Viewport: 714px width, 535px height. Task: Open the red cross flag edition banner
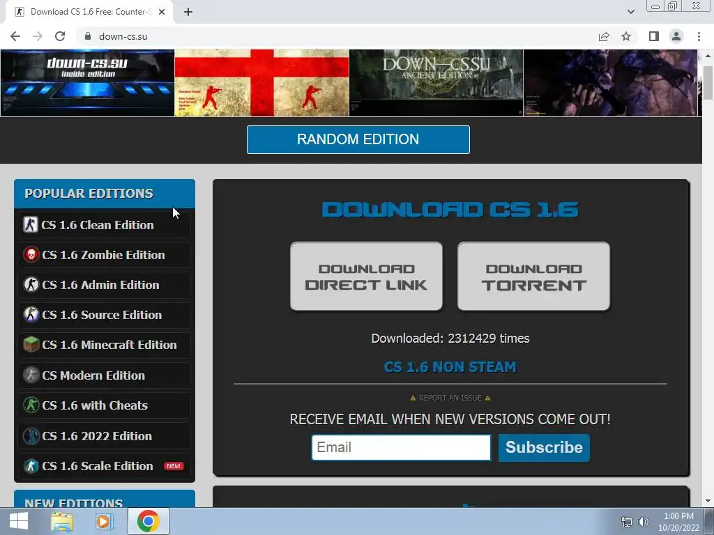(x=262, y=83)
